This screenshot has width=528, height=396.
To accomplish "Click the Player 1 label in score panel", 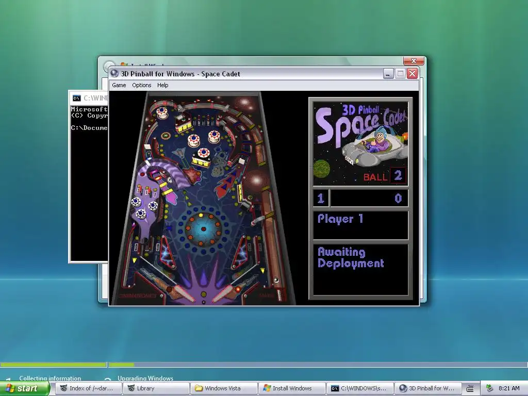I will tap(340, 219).
